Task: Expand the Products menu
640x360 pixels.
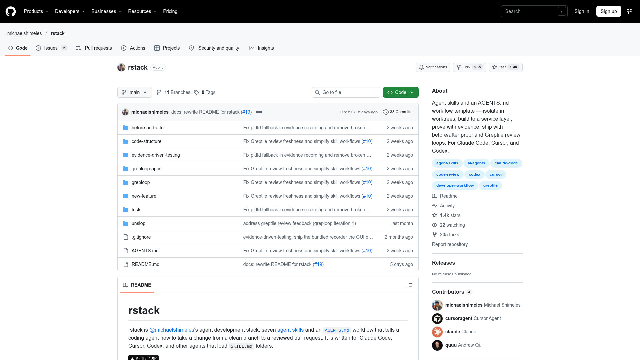Action: tap(36, 11)
